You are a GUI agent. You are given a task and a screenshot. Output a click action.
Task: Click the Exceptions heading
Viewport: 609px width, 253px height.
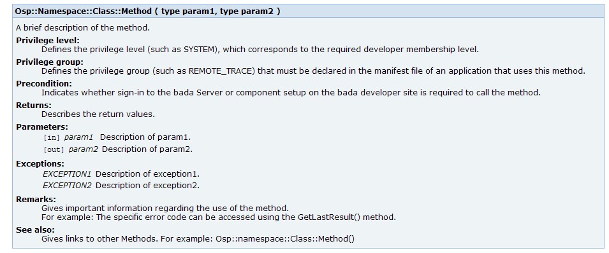pyautogui.click(x=40, y=164)
